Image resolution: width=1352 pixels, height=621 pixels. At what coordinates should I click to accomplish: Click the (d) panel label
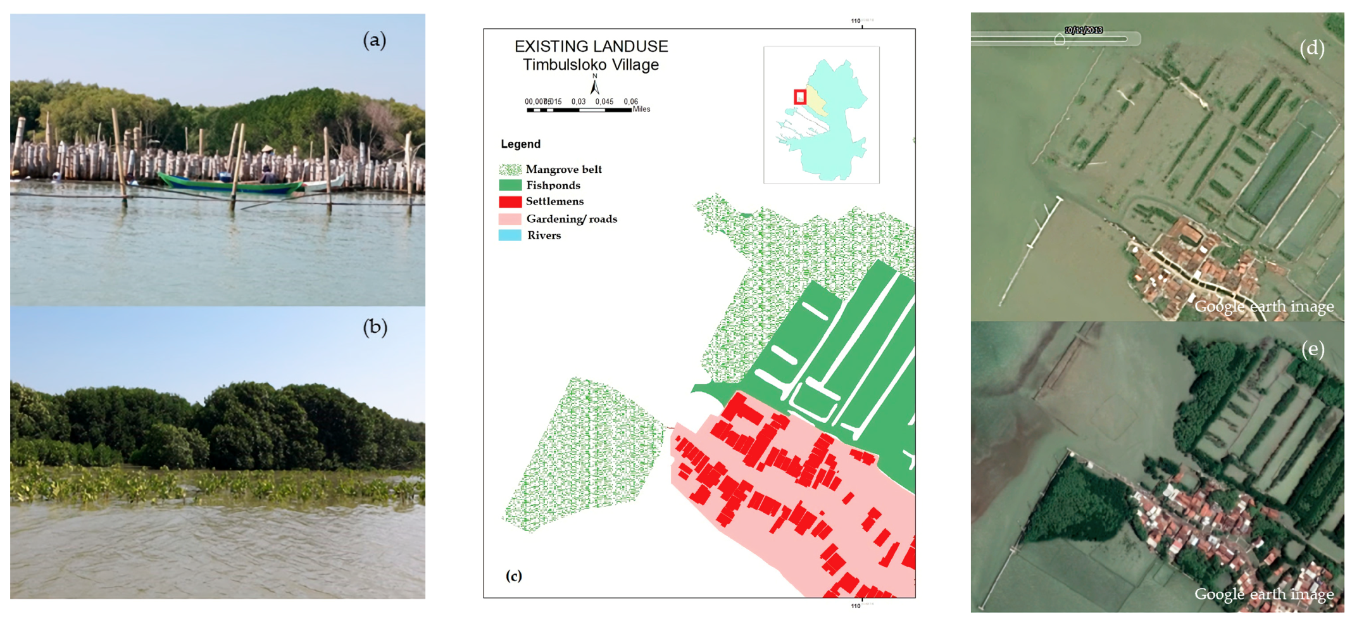coord(1311,48)
